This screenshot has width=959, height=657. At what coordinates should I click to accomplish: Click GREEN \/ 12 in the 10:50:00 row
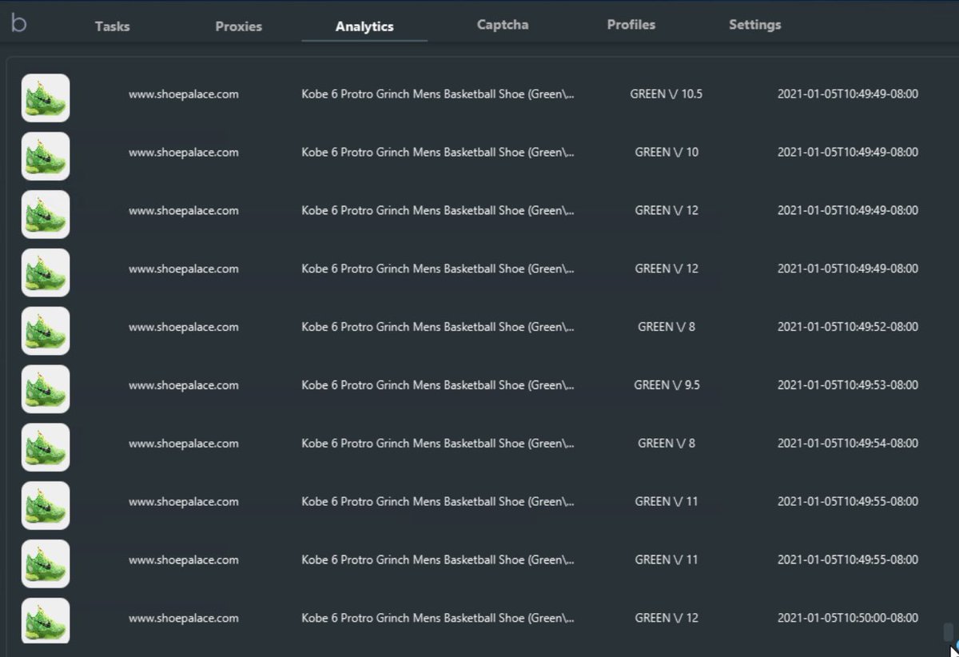click(x=667, y=619)
